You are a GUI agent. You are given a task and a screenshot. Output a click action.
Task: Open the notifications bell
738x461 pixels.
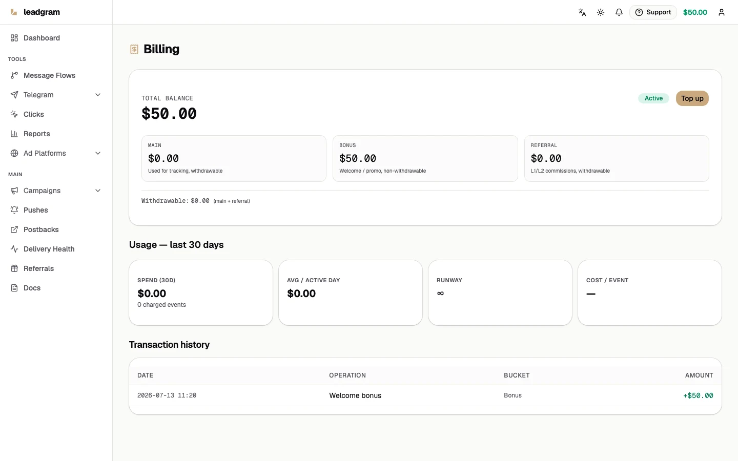coord(619,12)
